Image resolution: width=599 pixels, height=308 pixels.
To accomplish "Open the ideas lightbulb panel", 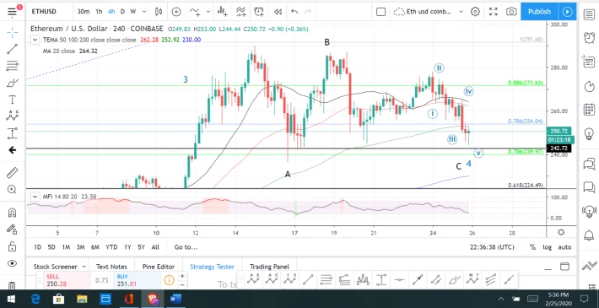I will [x=589, y=133].
